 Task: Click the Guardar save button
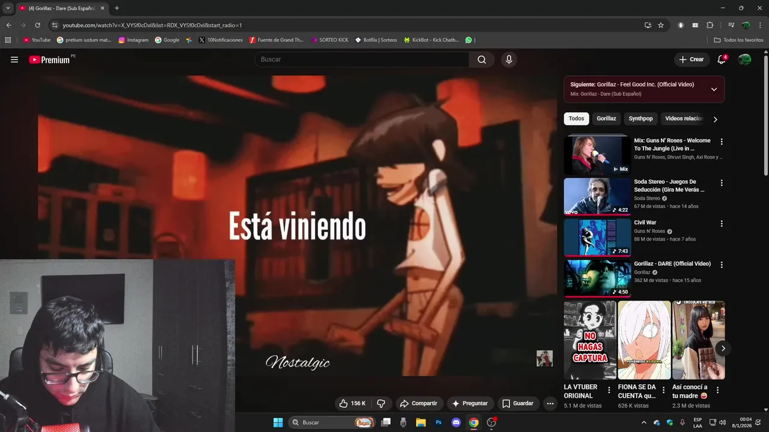coord(518,403)
